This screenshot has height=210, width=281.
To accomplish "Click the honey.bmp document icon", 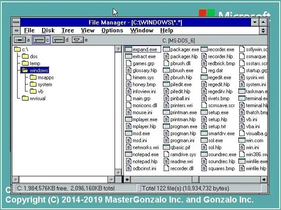I will point(129,84).
